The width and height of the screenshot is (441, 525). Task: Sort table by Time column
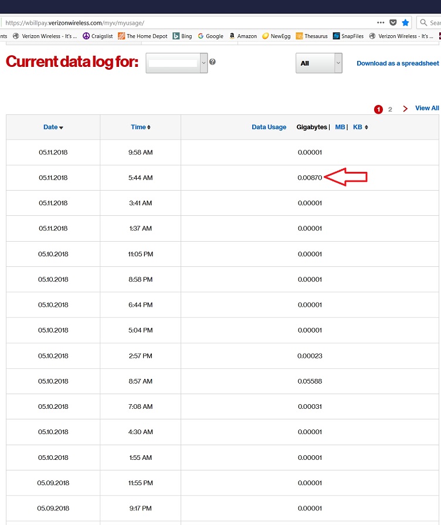141,127
